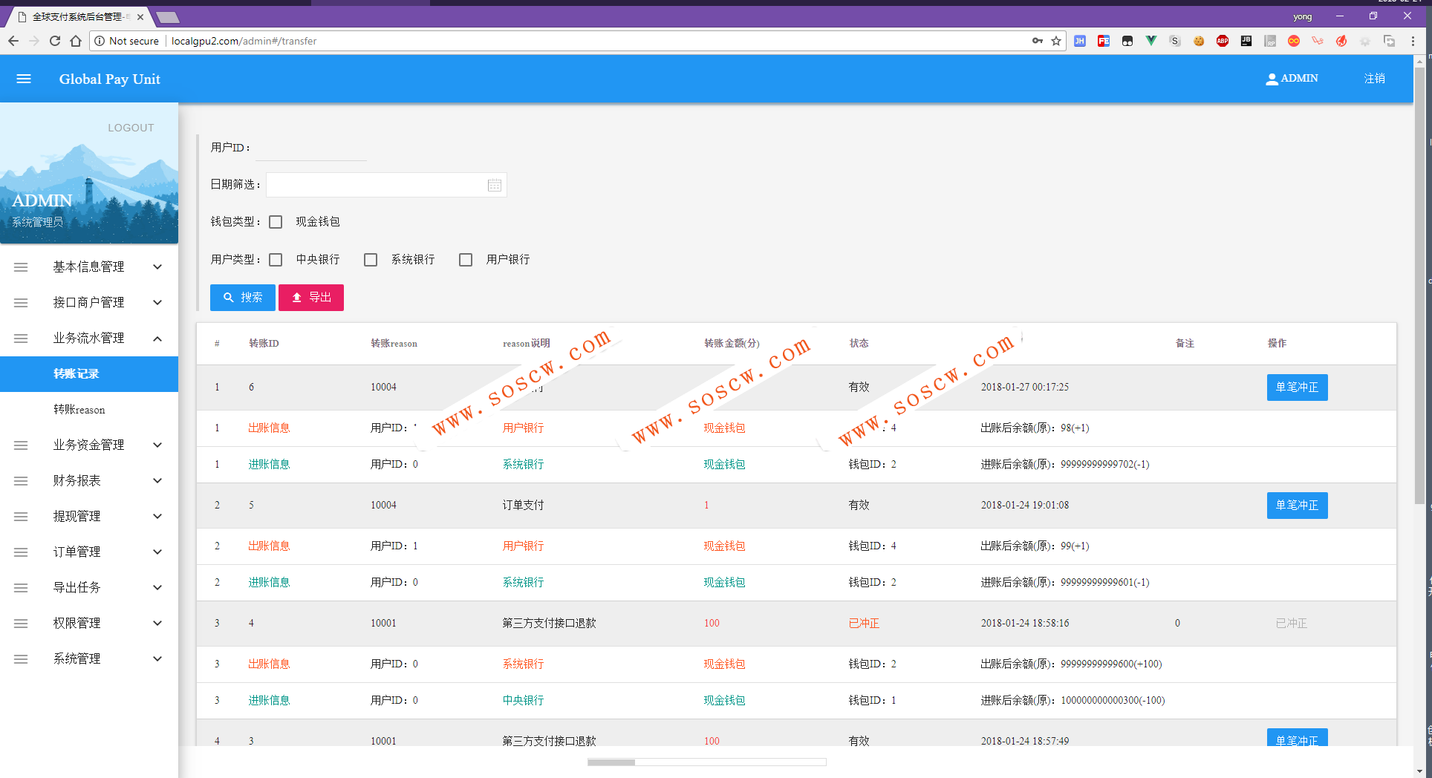This screenshot has height=778, width=1432.
Task: Go to the browser home page
Action: [x=76, y=41]
